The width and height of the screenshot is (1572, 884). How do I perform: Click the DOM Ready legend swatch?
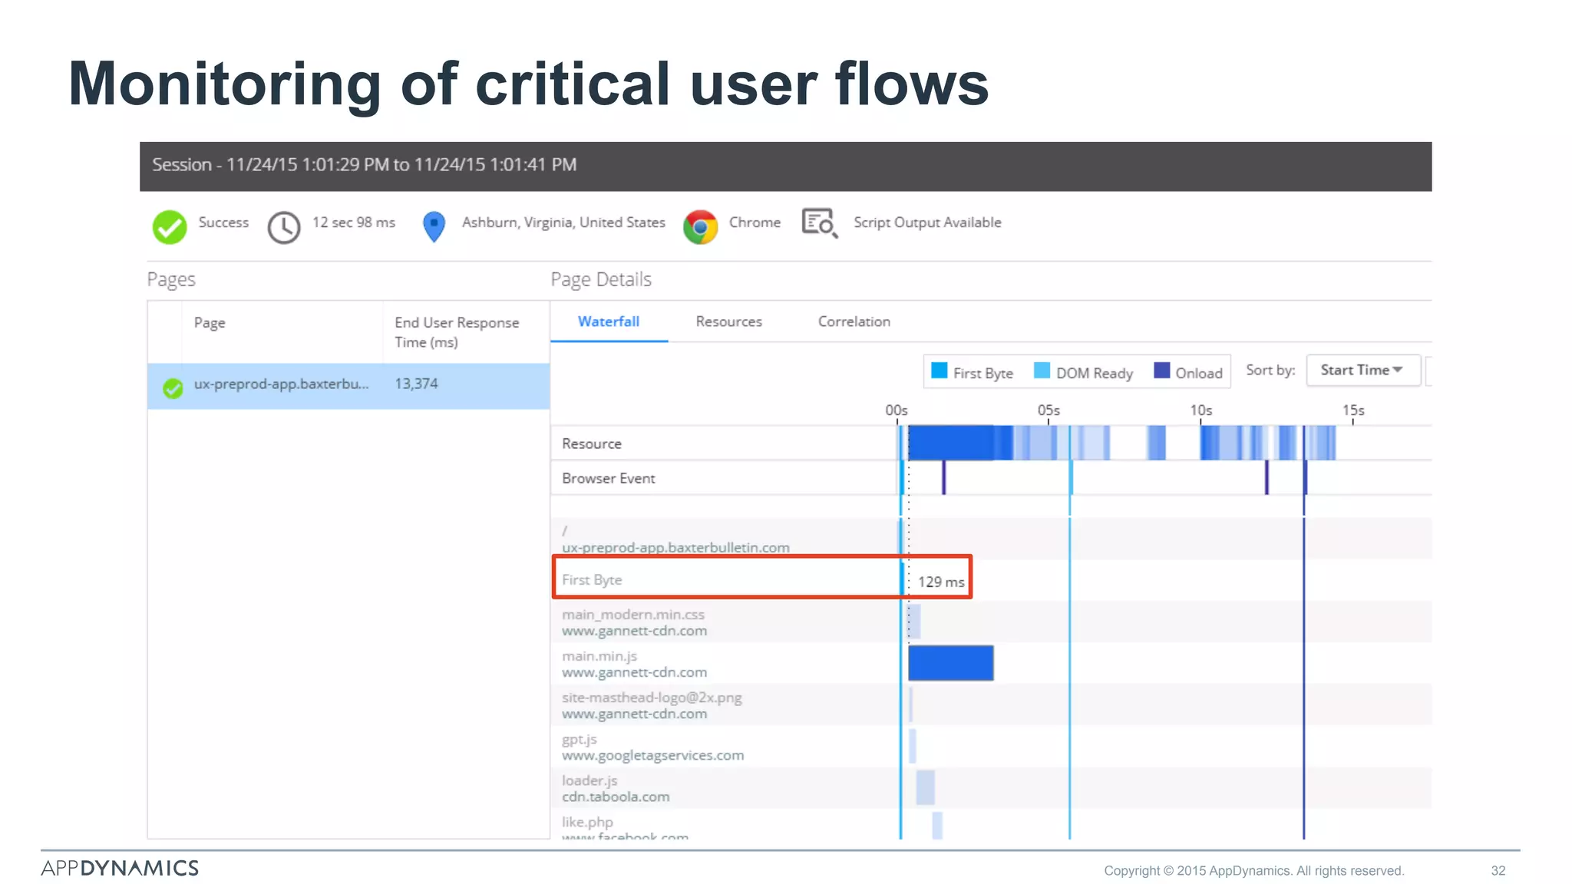pos(1042,371)
